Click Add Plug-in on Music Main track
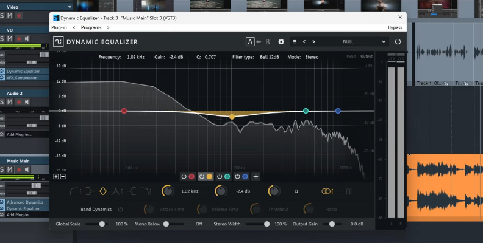483x243 pixels. 20,215
